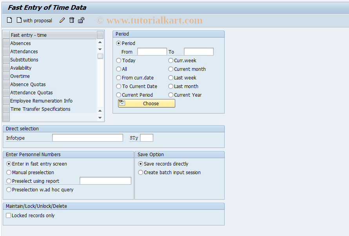Viewport: 349px width, 236px height.
Task: Select the "Today" period option
Action: click(x=118, y=60)
